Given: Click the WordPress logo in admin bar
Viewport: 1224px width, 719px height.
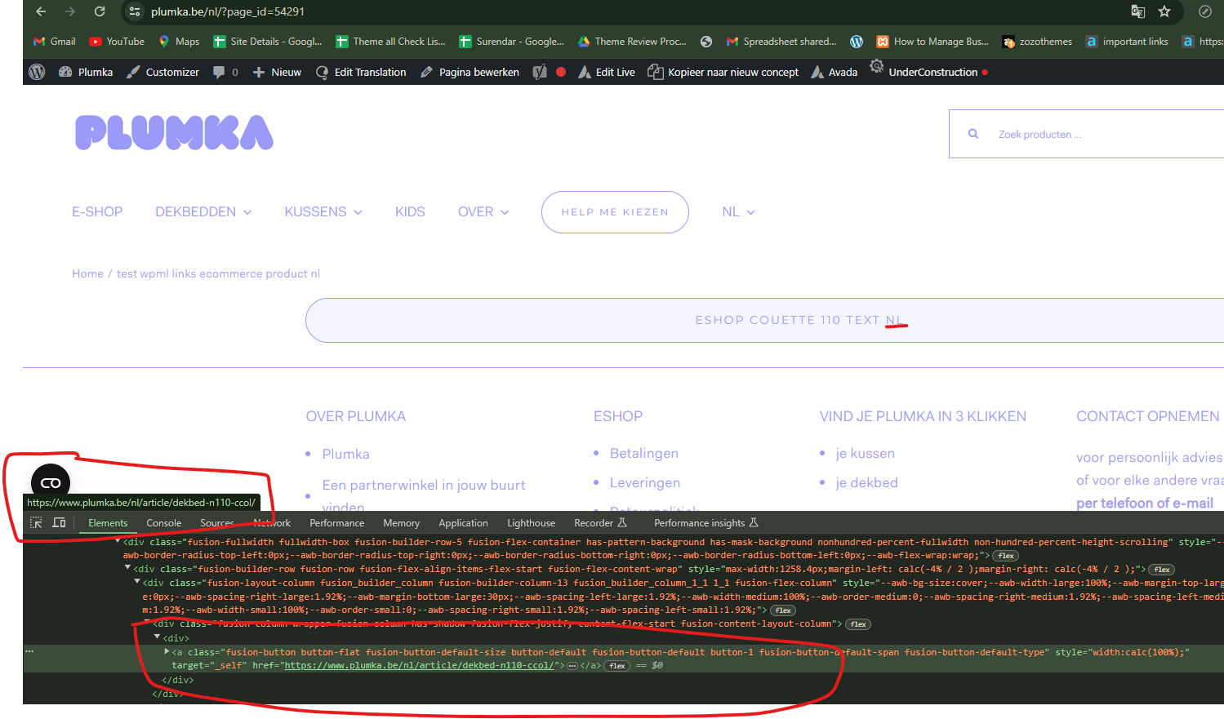Looking at the screenshot, I should [37, 72].
